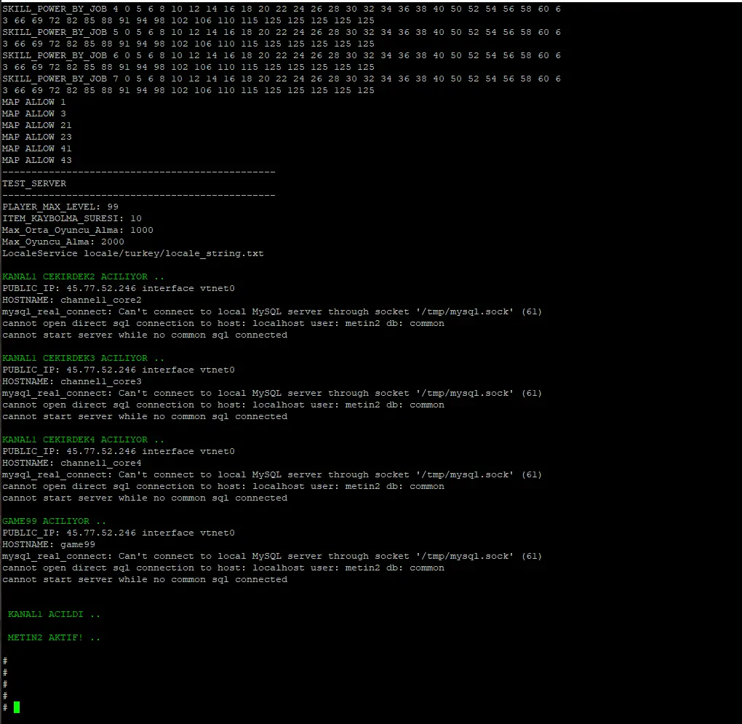
Task: Select the LocaleService locale_string.txt line
Action: tap(133, 254)
